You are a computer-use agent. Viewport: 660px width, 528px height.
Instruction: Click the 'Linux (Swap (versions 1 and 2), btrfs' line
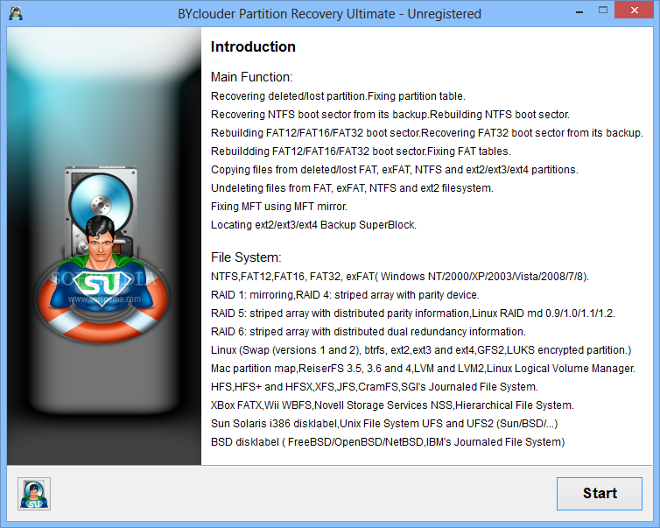(421, 350)
